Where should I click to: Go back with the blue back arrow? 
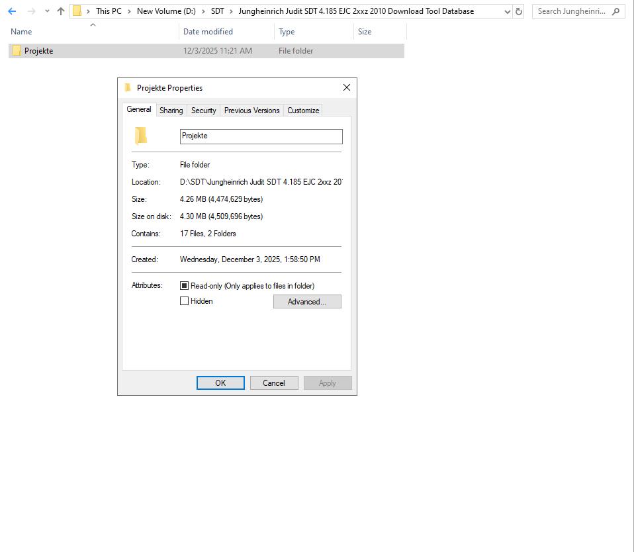click(x=12, y=11)
